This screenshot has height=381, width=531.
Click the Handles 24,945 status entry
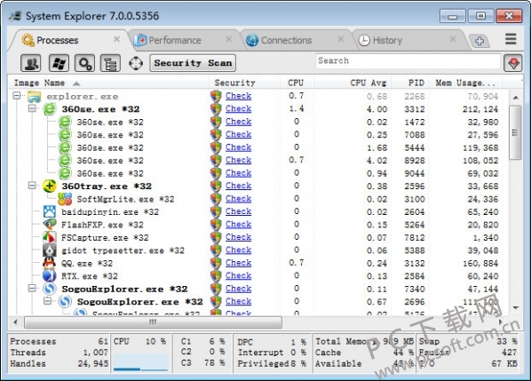point(59,364)
